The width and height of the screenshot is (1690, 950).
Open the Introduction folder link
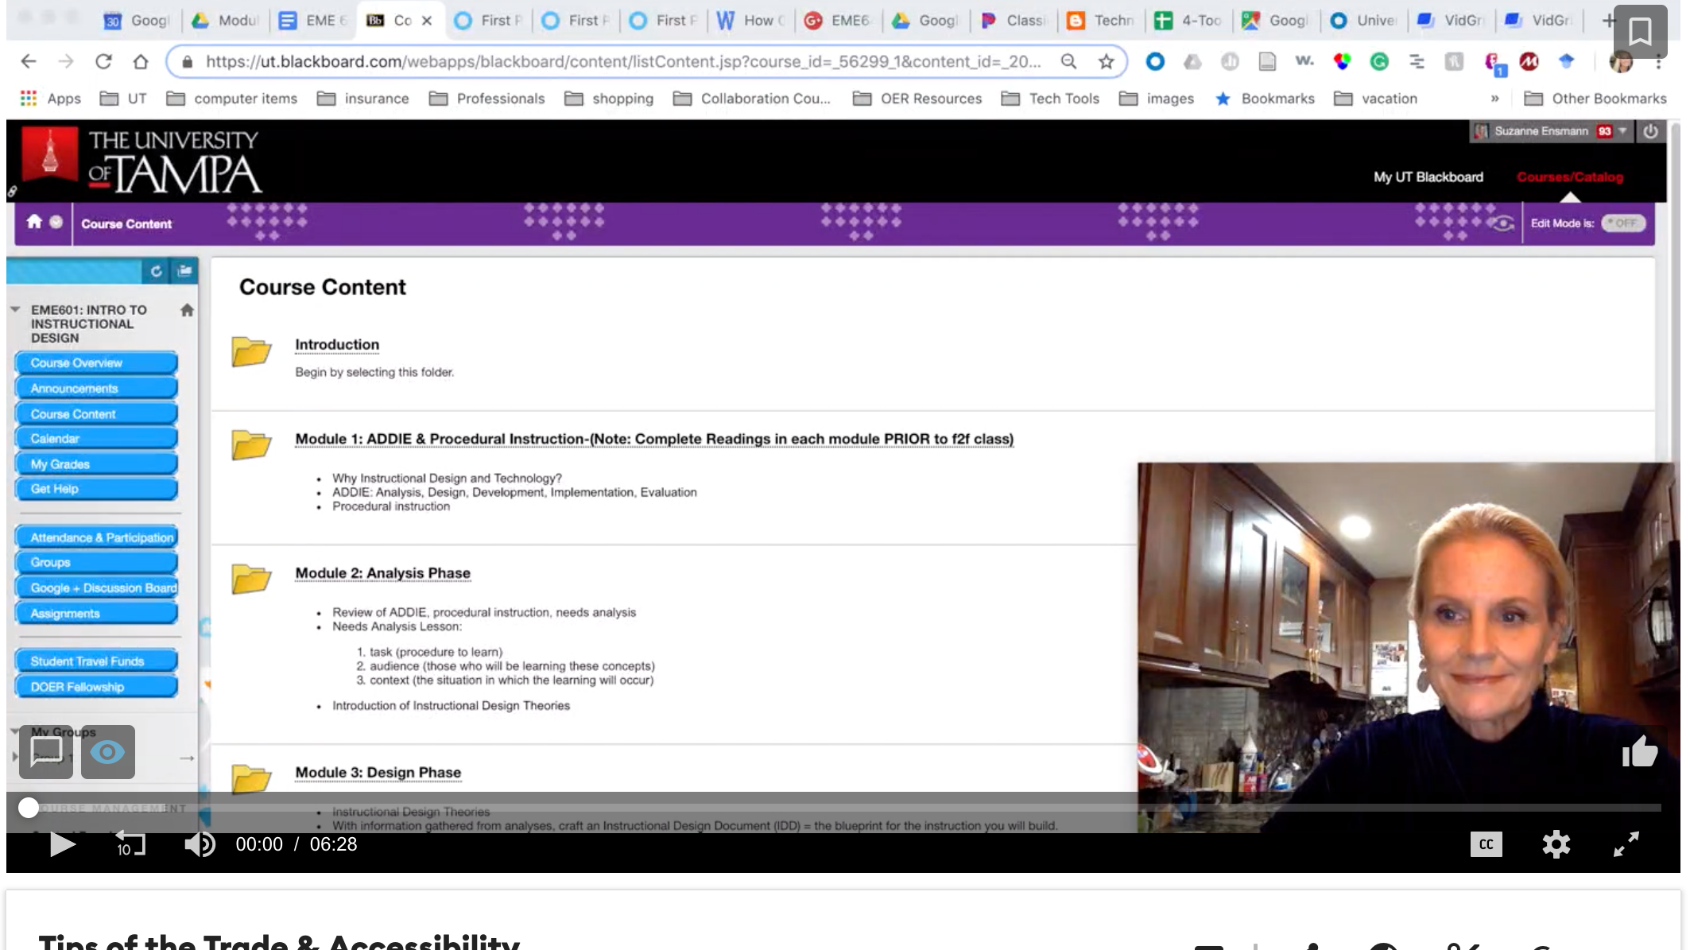point(337,344)
